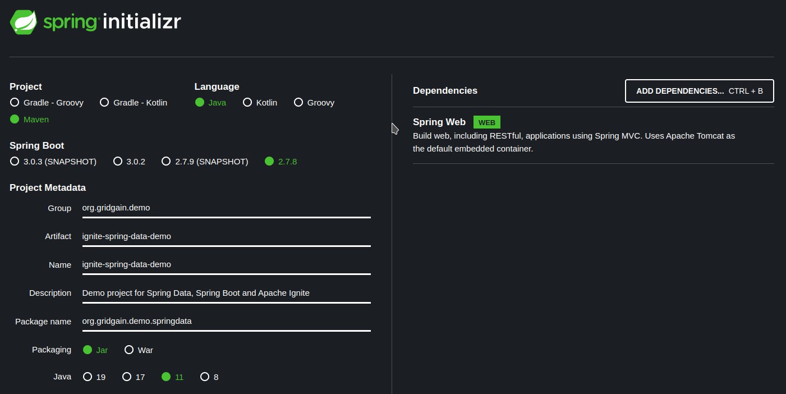This screenshot has width=786, height=394.
Task: Edit the Group field org.gridgain.demo
Action: pyautogui.click(x=227, y=208)
